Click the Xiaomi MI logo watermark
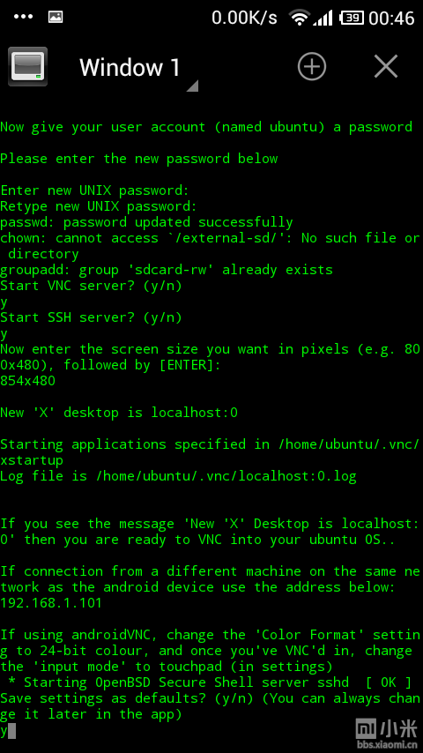Screen dimensions: 423x753 click(x=367, y=728)
